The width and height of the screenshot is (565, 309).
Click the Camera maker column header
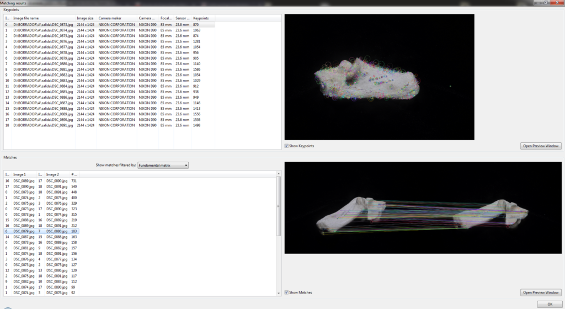tap(116, 18)
